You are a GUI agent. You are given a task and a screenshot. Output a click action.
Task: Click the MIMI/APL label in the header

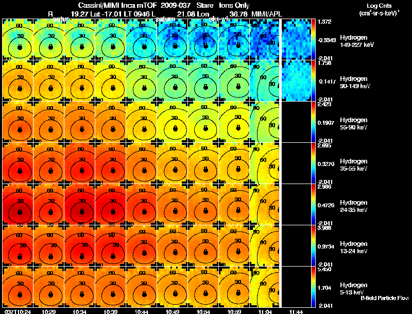[267, 14]
